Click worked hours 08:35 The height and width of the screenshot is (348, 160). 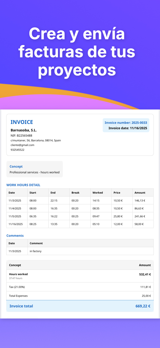click(x=96, y=208)
